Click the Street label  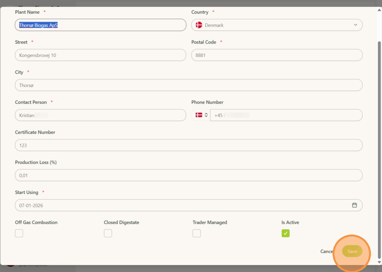pyautogui.click(x=21, y=42)
